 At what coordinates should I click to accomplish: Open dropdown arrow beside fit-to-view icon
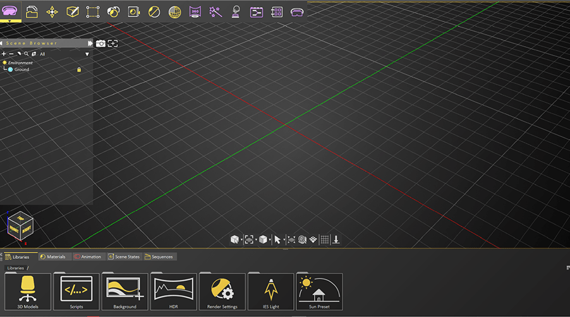click(x=256, y=240)
